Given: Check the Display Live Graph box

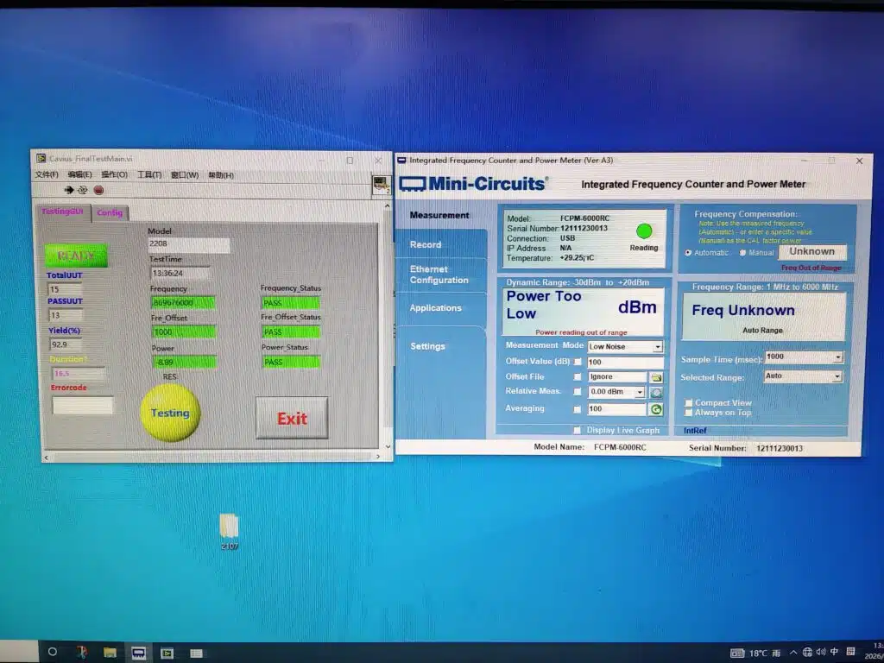Looking at the screenshot, I should tap(577, 430).
